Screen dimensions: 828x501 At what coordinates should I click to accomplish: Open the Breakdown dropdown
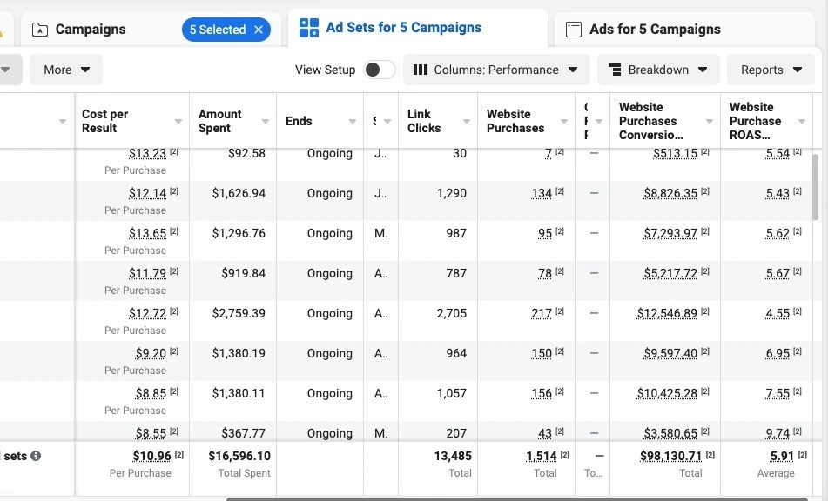pos(659,69)
